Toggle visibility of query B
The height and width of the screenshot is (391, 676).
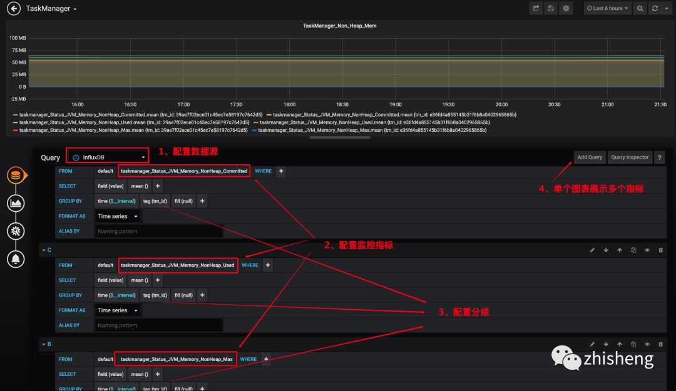coord(647,344)
